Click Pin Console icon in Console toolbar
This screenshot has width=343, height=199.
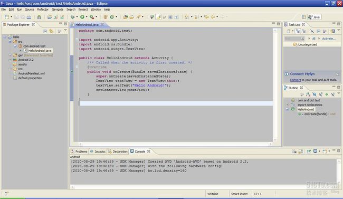(x=309, y=151)
